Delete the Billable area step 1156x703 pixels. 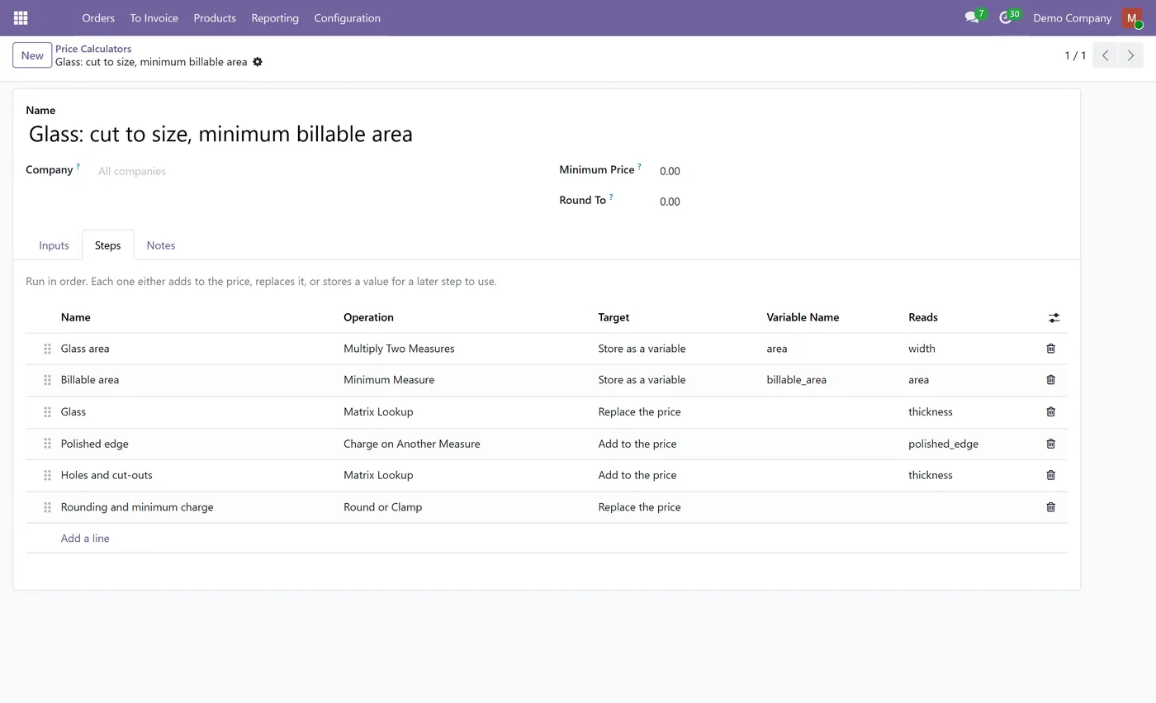point(1050,380)
